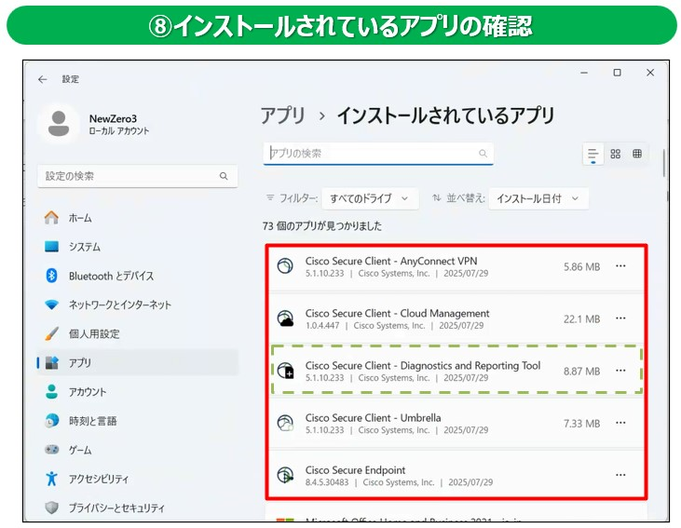The image size is (681, 528).
Task: Click the back arrow in Settings
Action: pos(43,79)
